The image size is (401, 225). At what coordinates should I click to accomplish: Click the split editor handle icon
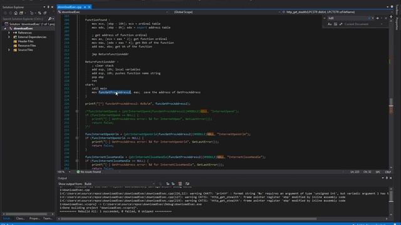(x=391, y=17)
